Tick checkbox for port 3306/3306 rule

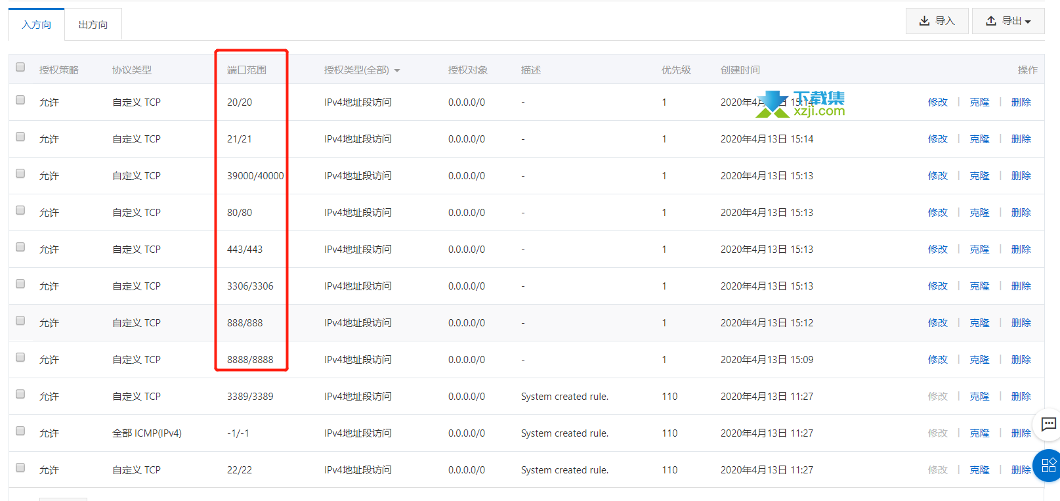pos(20,284)
